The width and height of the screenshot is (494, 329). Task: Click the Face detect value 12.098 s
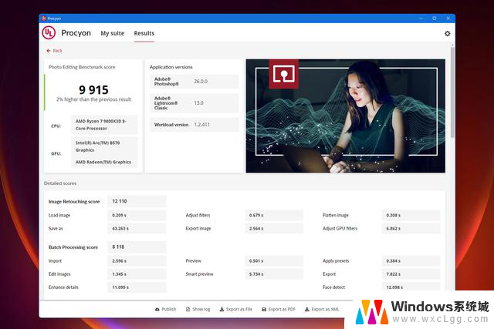pos(411,287)
